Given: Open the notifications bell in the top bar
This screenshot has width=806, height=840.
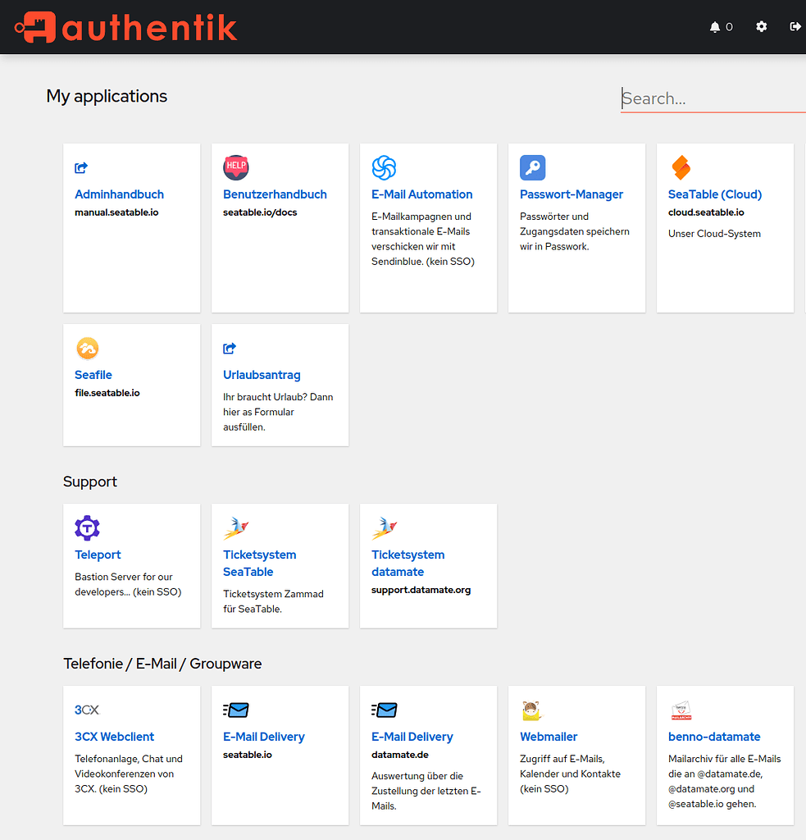Looking at the screenshot, I should point(714,26).
